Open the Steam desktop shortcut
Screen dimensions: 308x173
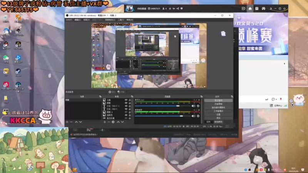[x=18, y=72]
